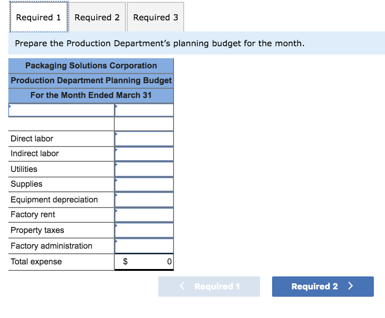Click the Required 2 next button
The width and height of the screenshot is (385, 318).
click(x=323, y=287)
